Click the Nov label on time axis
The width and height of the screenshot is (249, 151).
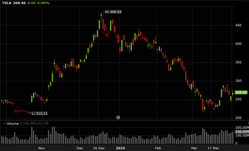(42, 148)
